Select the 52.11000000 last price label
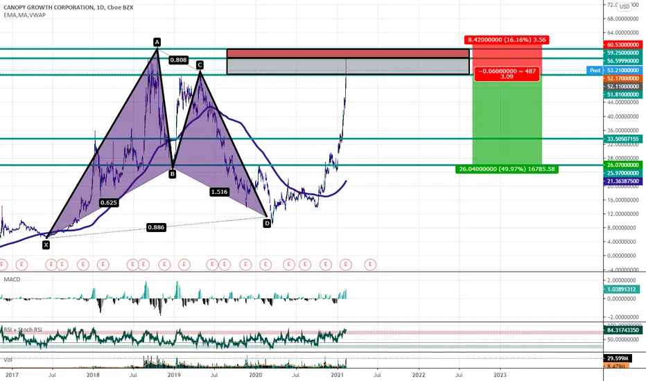646x381 pixels. tap(622, 87)
